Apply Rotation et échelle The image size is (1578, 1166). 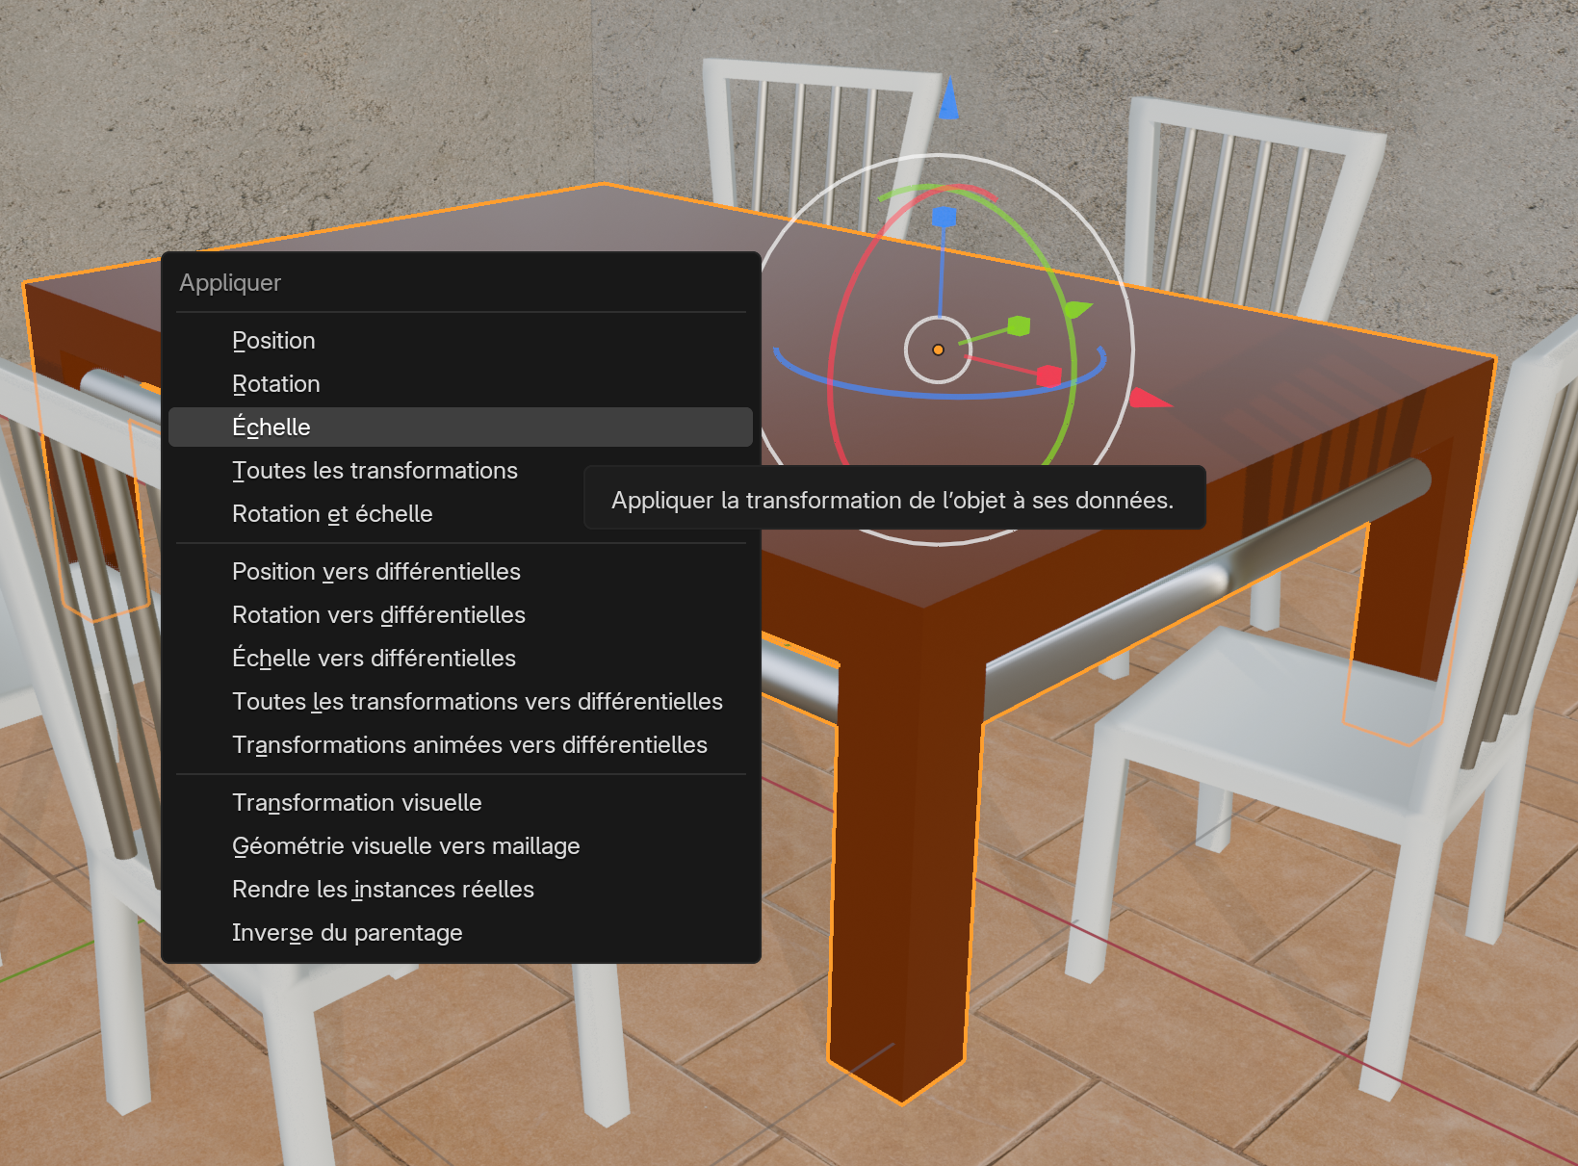332,514
